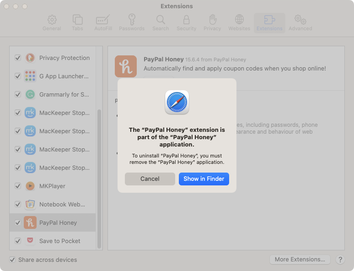Open the Security preferences tab
Screen dimensions: 354x271
click(x=186, y=23)
